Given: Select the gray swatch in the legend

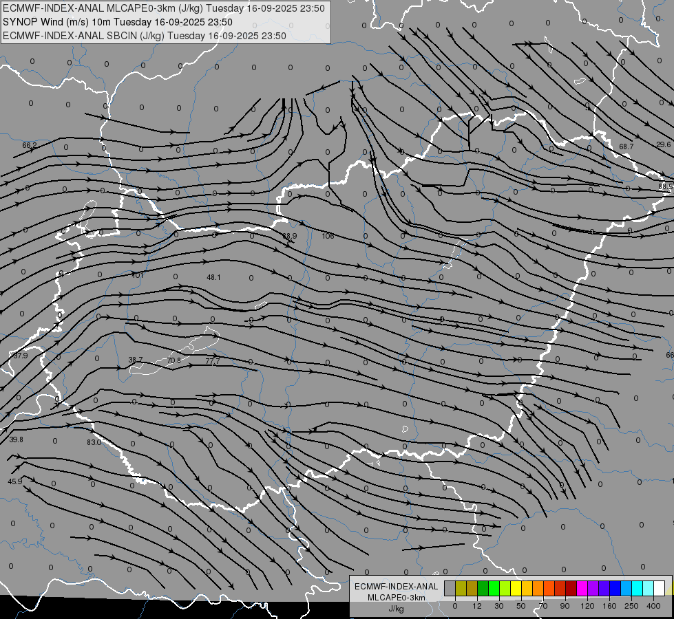Looking at the screenshot, I should 450,588.
